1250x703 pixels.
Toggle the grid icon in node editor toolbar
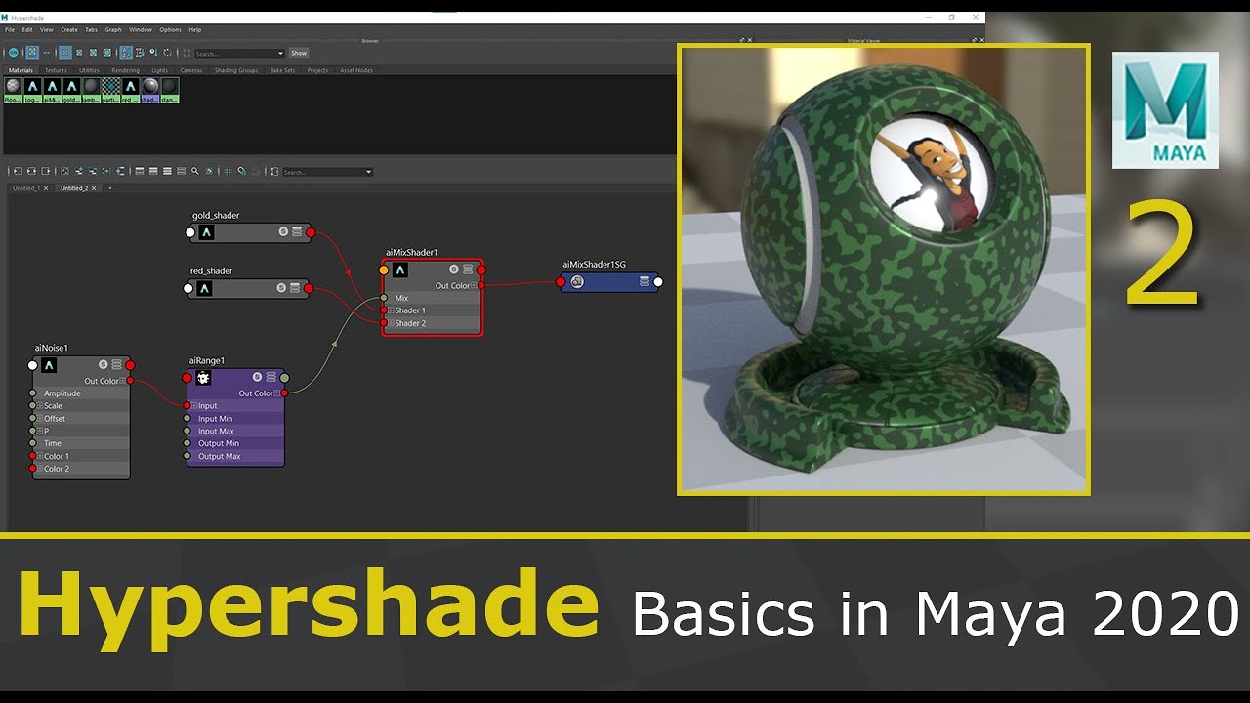coord(228,171)
